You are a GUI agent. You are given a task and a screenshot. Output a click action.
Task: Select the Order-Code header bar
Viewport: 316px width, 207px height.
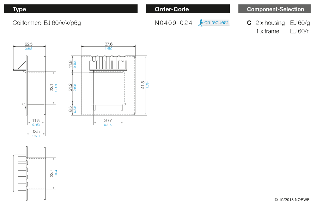188,9
